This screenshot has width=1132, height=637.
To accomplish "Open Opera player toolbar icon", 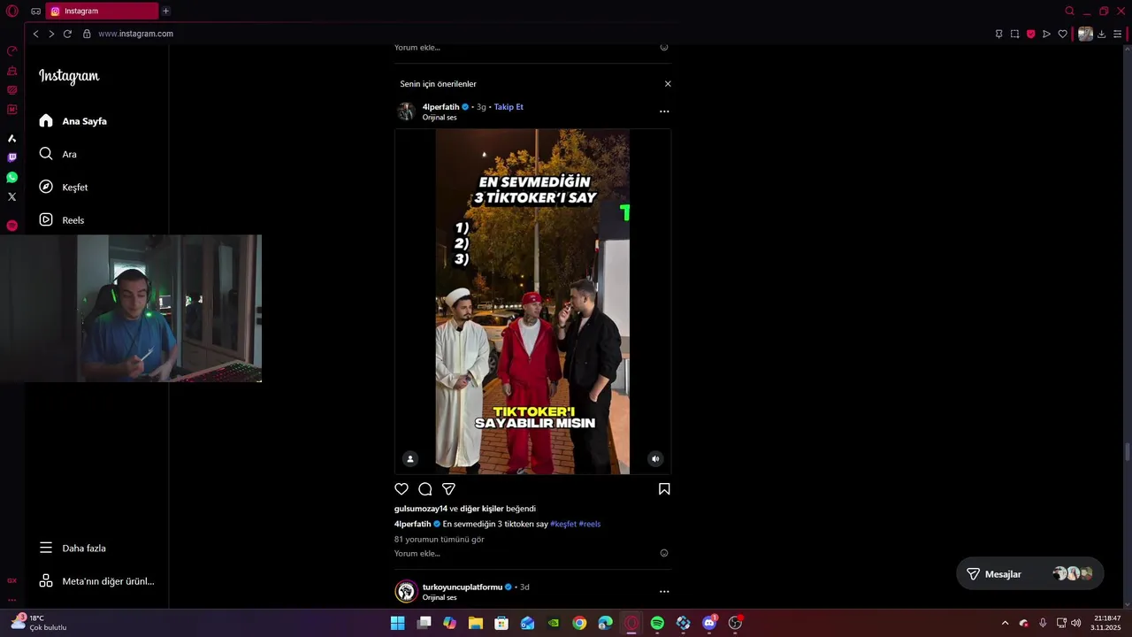I will pos(1046,34).
